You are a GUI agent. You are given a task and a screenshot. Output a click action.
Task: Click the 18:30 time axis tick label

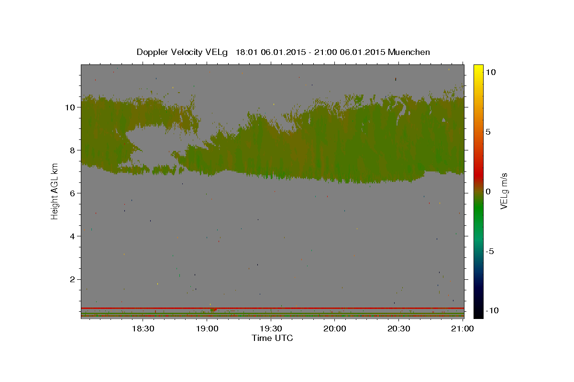[143, 329]
